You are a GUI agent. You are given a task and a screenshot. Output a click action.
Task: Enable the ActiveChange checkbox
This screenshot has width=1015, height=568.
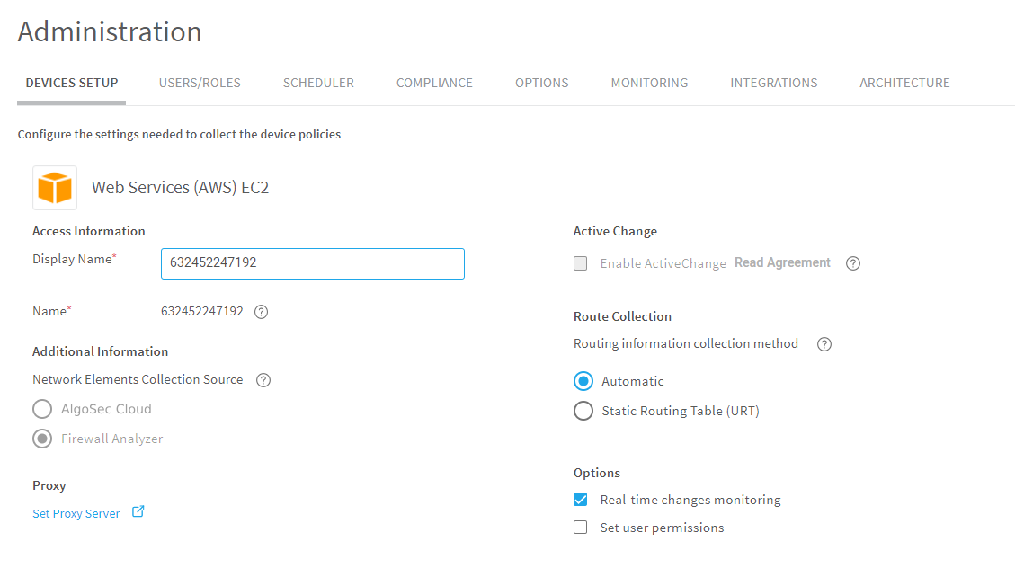coord(581,263)
